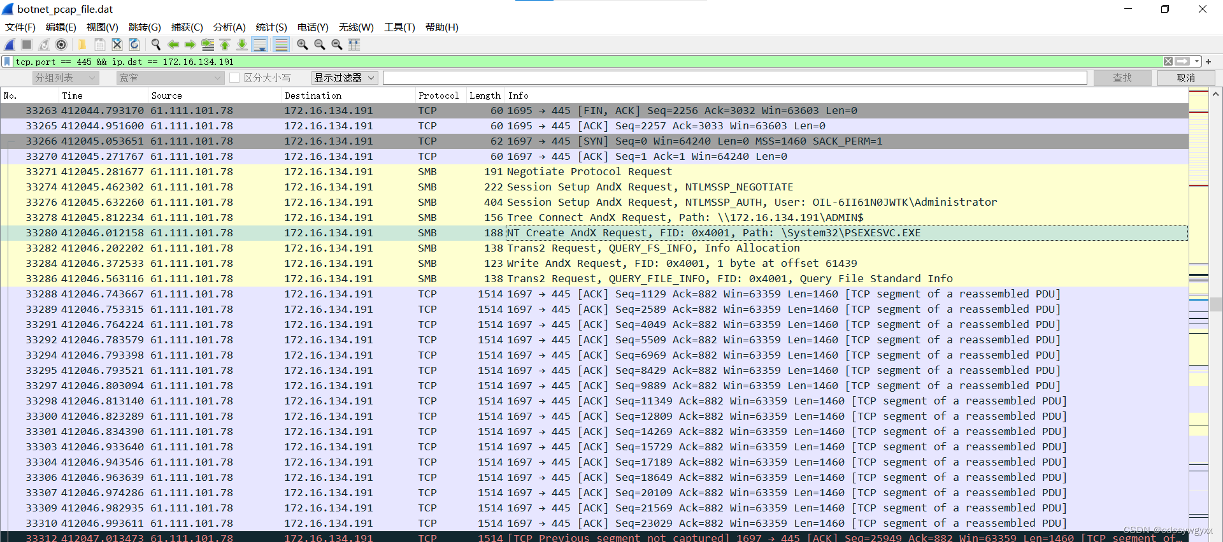
Task: Click the shark fin start capture icon
Action: point(10,45)
